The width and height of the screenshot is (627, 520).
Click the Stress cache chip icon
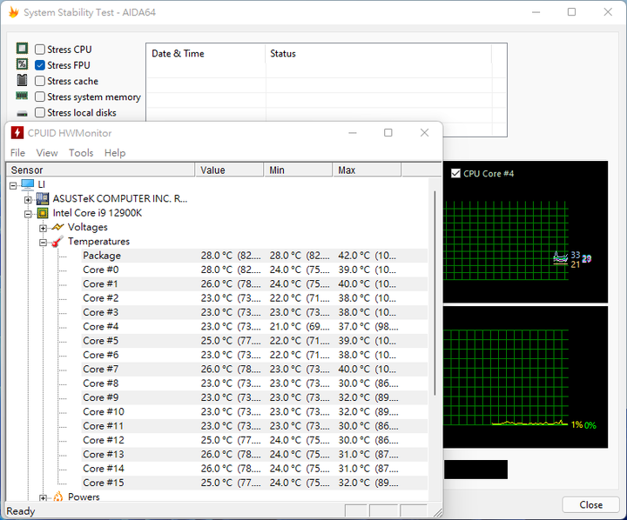point(22,80)
